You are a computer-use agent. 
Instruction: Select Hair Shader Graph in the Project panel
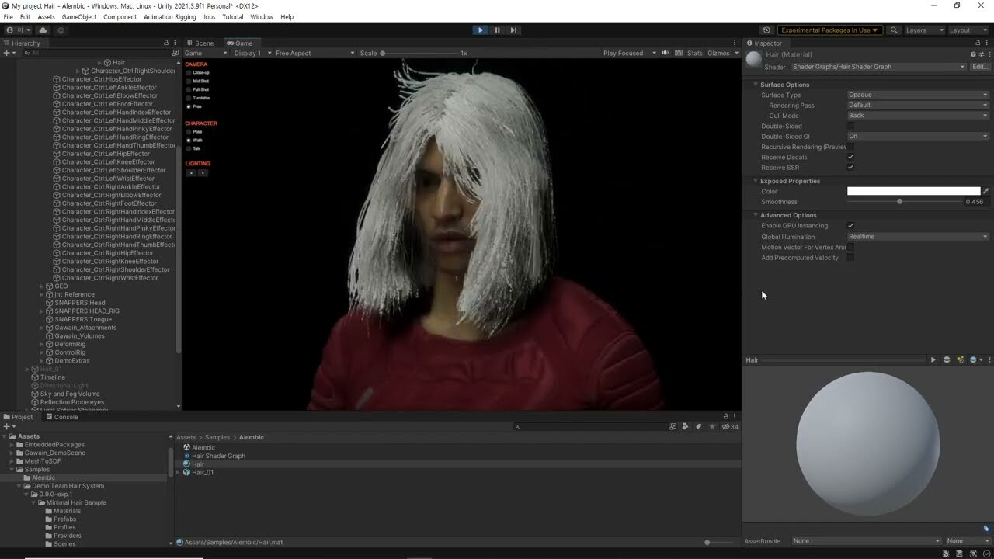(218, 456)
